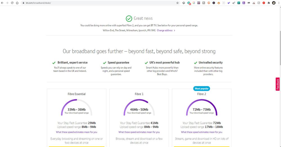Click the Most popular badge

(201, 88)
